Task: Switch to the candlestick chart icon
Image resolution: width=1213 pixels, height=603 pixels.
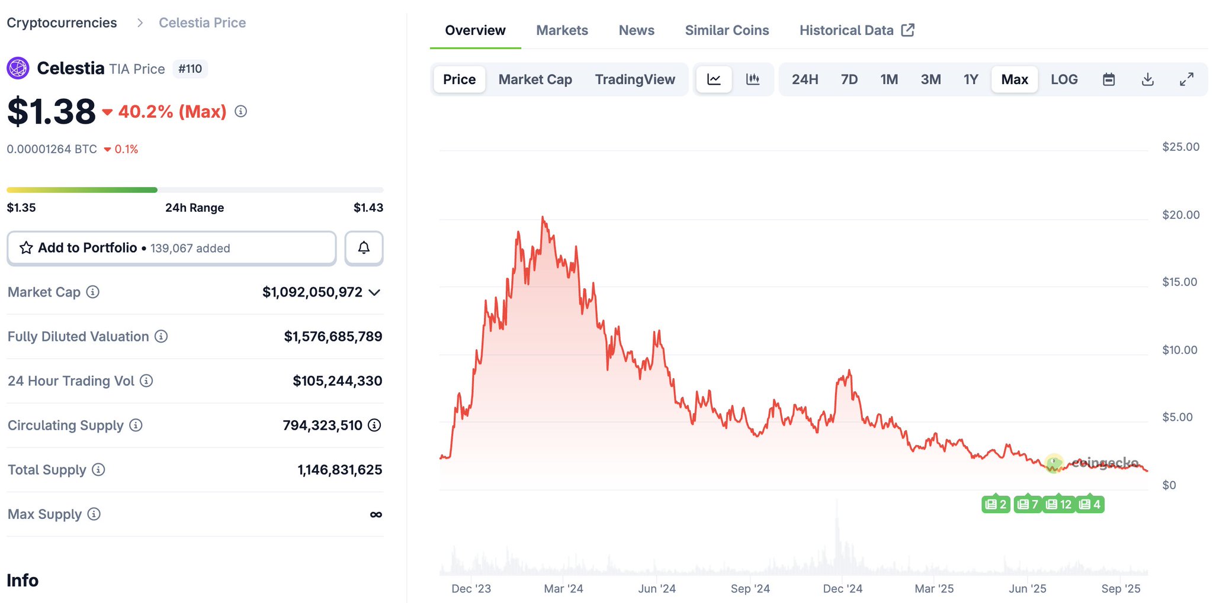Action: (x=753, y=79)
